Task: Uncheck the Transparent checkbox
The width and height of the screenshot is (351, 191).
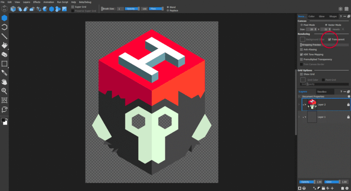Action: coord(330,39)
